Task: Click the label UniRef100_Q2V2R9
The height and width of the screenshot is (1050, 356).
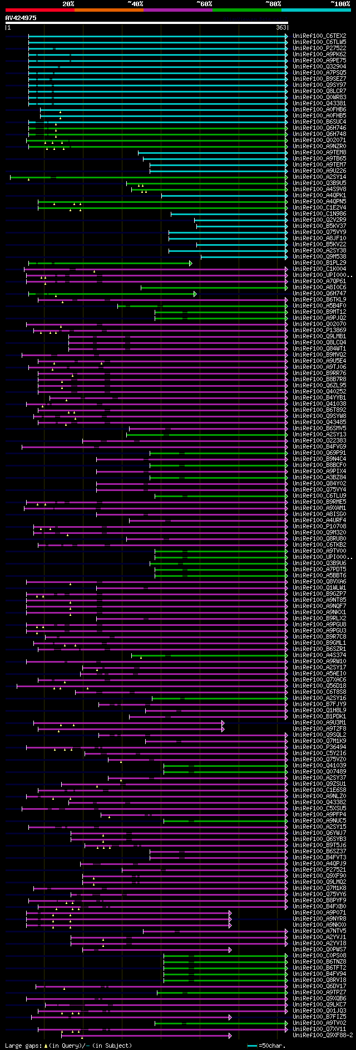Action: pyautogui.click(x=319, y=220)
